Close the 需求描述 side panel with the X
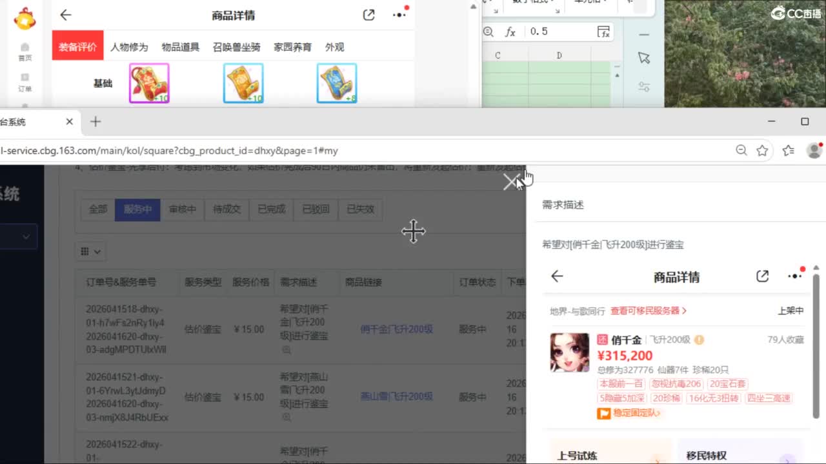This screenshot has width=826, height=464. click(511, 182)
